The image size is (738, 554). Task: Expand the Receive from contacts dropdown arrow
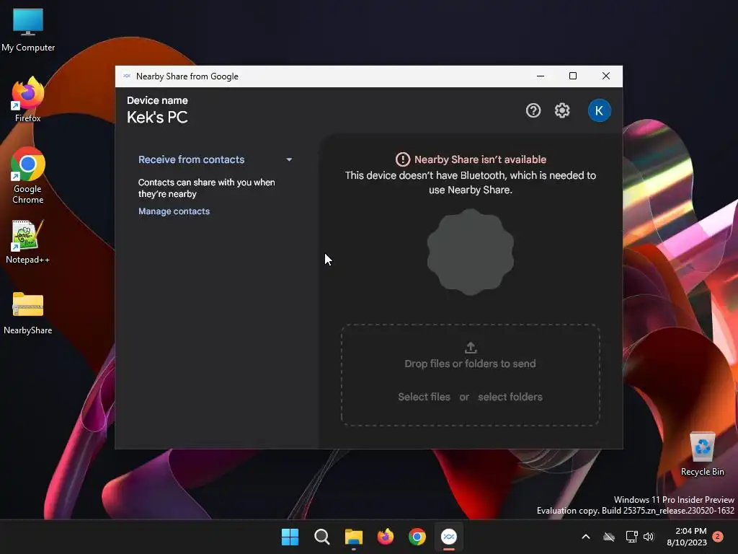tap(289, 159)
